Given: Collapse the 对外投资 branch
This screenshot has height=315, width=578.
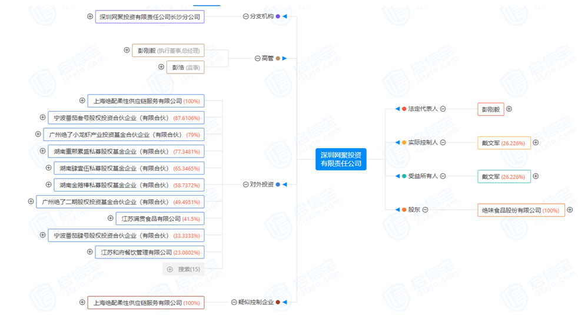Looking at the screenshot, I should [x=245, y=185].
